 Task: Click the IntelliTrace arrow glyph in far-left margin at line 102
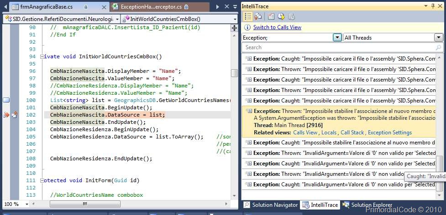(6, 115)
